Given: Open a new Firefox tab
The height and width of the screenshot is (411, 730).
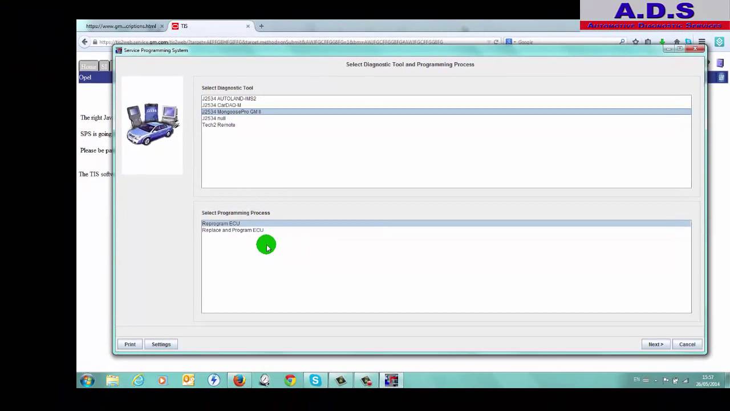Looking at the screenshot, I should click(x=261, y=26).
